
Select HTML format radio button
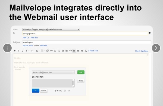[x=55, y=91]
